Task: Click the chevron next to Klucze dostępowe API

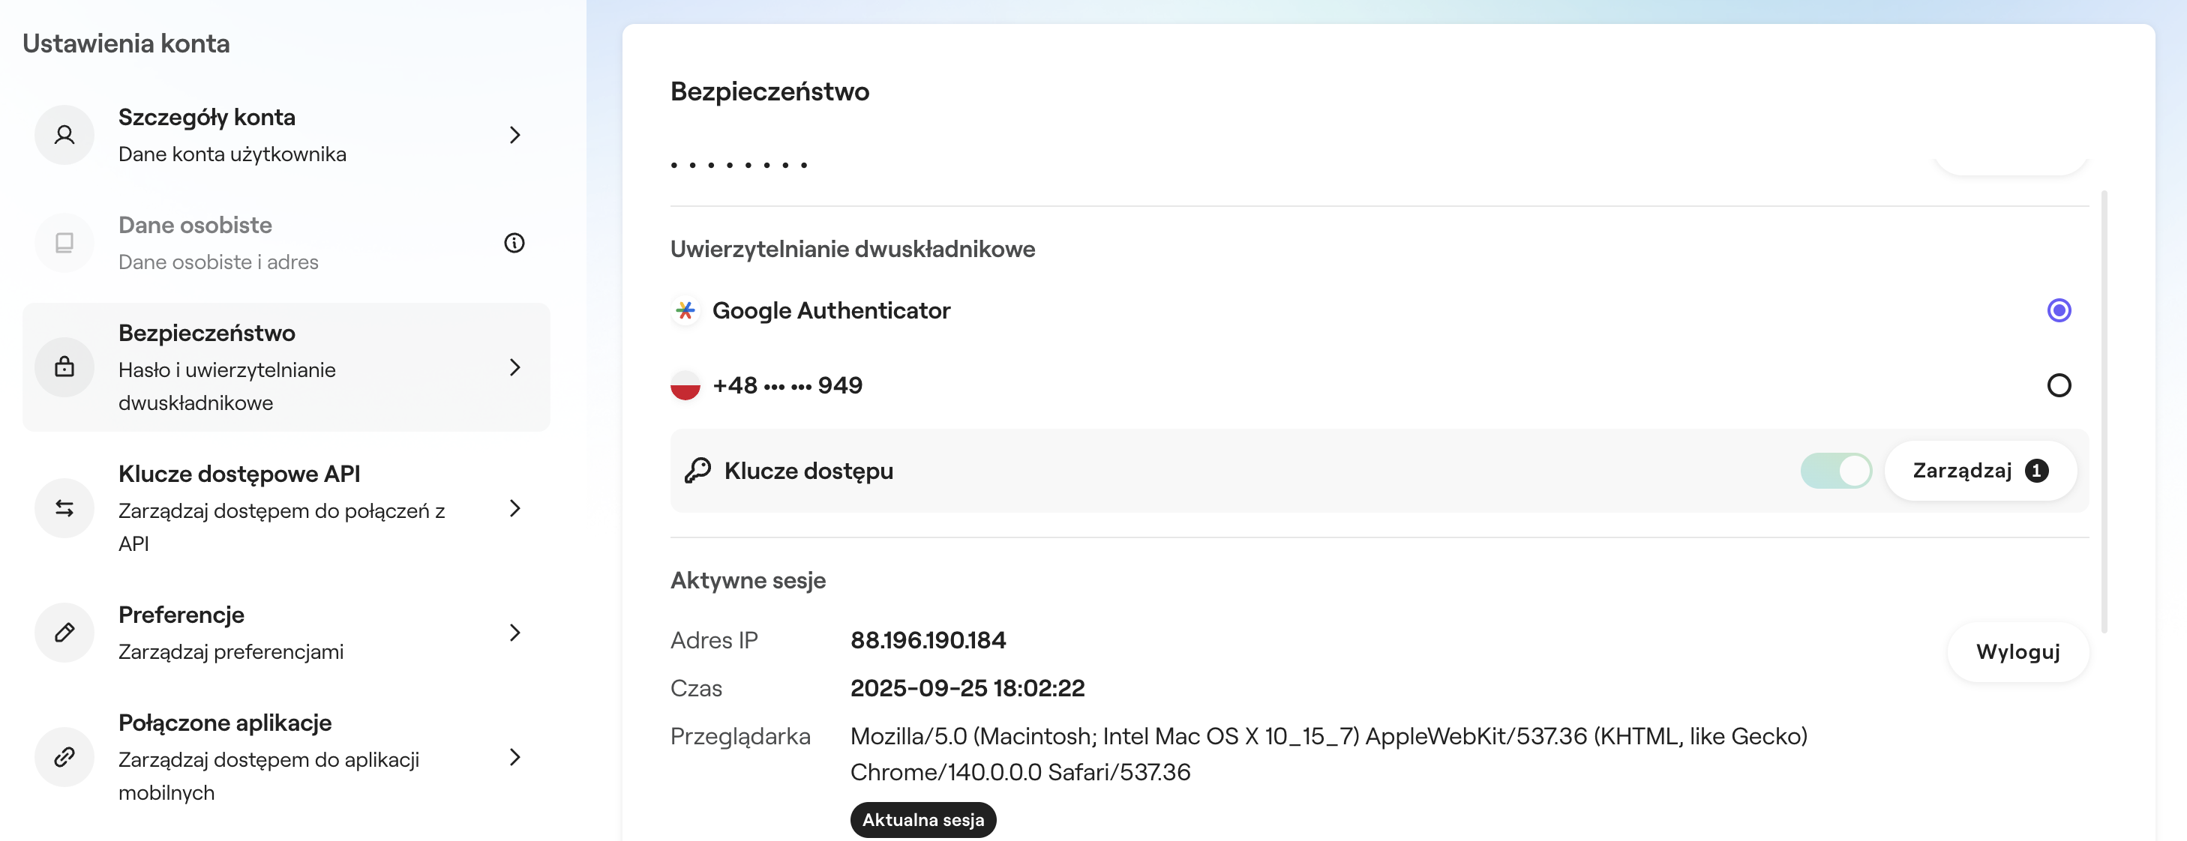Action: pyautogui.click(x=514, y=508)
